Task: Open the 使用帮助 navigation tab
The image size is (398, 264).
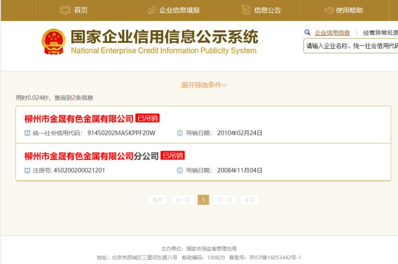Action: pyautogui.click(x=345, y=10)
